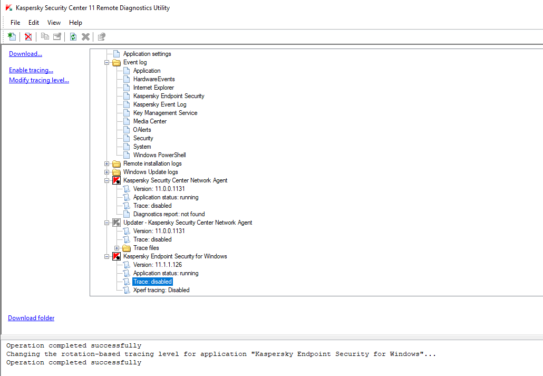Click the Application settings document icon
This screenshot has height=376, width=543.
click(x=117, y=54)
